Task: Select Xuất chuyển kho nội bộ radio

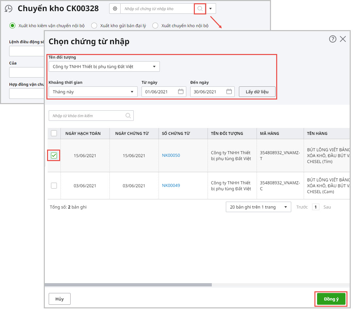Action: (155, 26)
